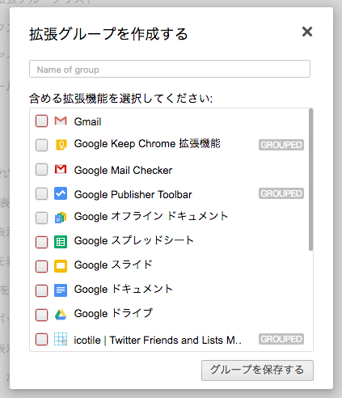
Task: Click the green Google スプレッドシート icon
Action: tap(61, 242)
